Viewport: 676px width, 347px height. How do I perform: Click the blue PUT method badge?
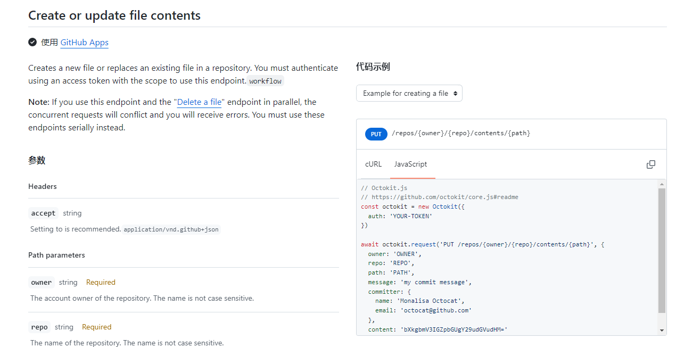[376, 134]
